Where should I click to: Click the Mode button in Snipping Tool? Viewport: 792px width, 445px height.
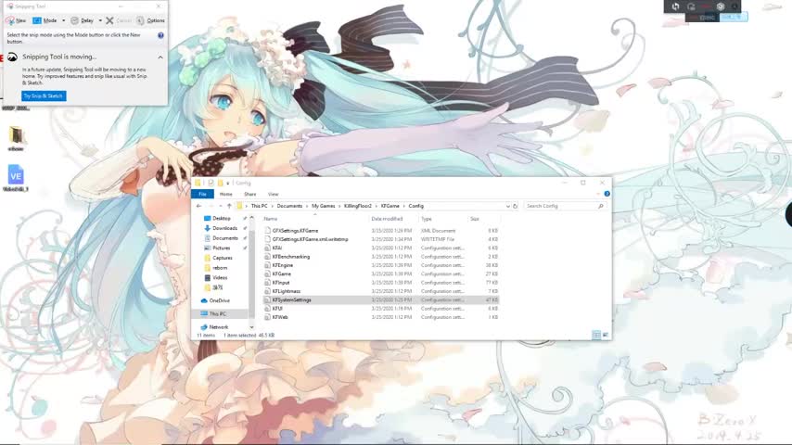pyautogui.click(x=45, y=20)
